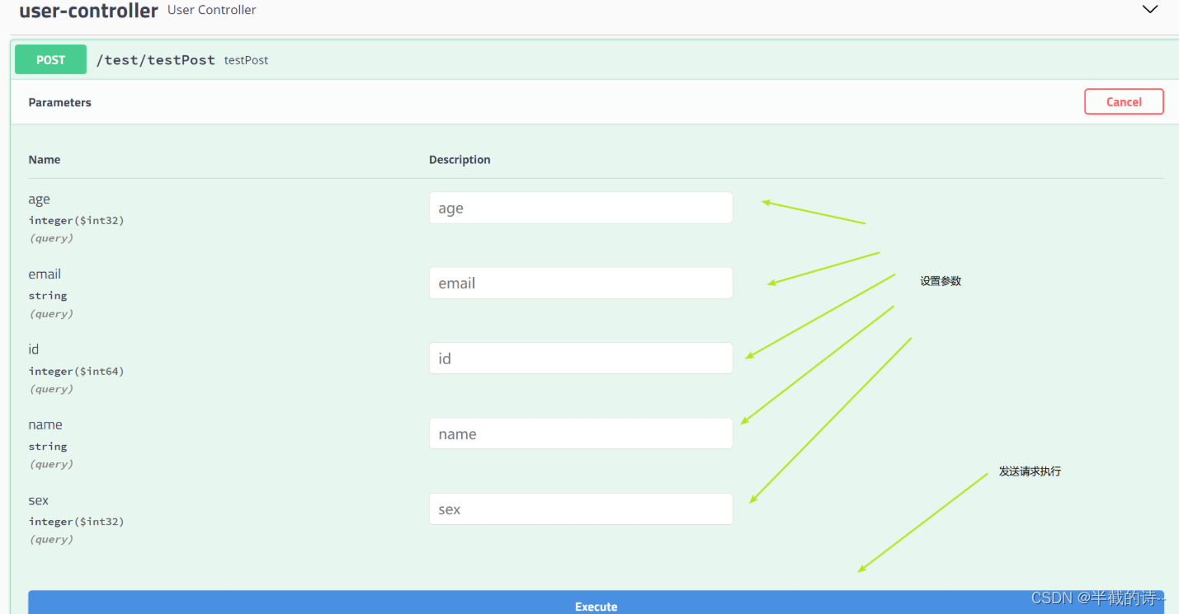Click the integer($int32) type label under age
The height and width of the screenshot is (614, 1179).
(76, 220)
